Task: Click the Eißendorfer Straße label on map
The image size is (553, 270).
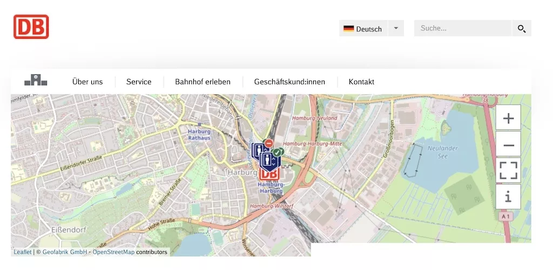Action: [x=80, y=164]
